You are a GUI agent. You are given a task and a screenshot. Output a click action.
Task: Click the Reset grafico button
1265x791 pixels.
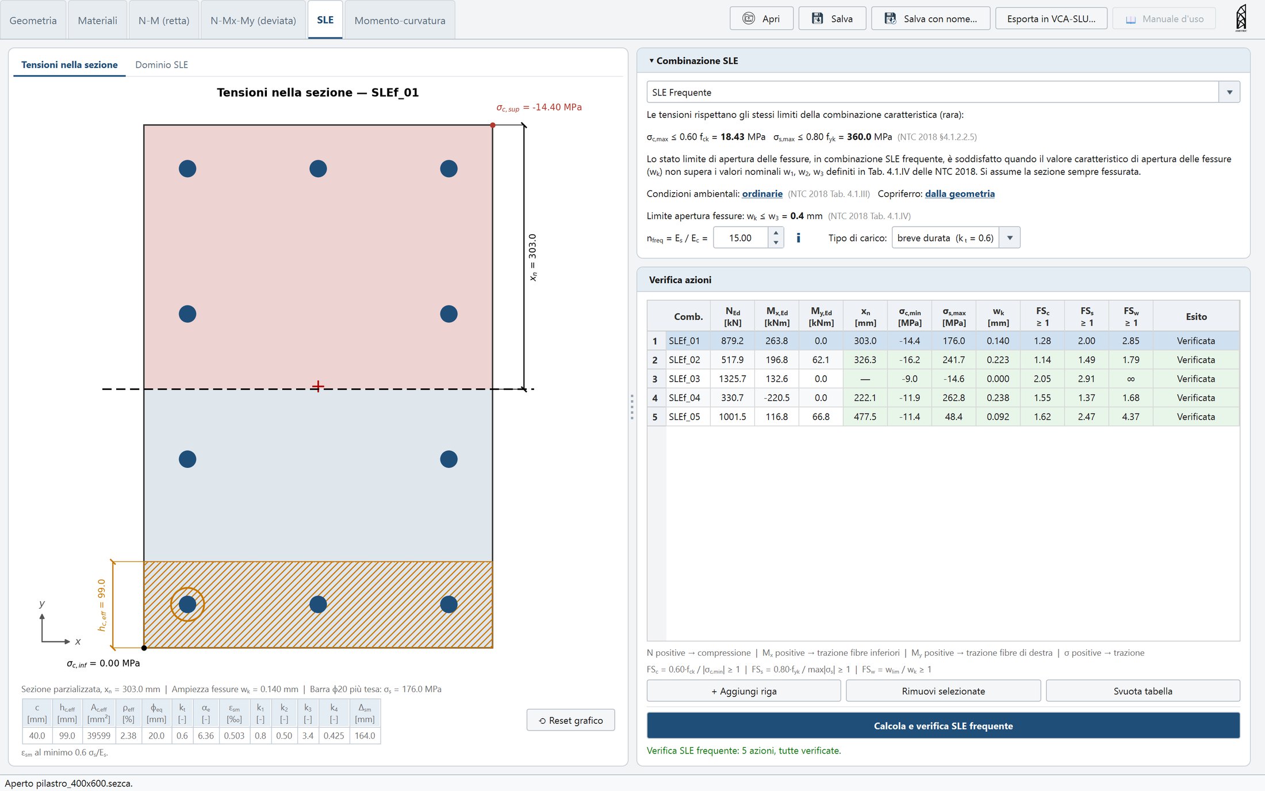click(x=570, y=720)
